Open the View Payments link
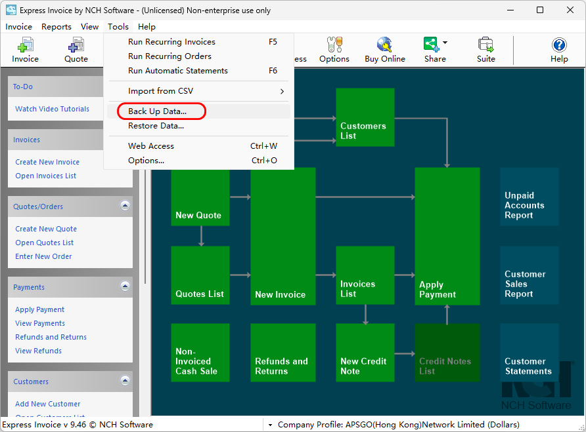The width and height of the screenshot is (586, 432). [40, 323]
